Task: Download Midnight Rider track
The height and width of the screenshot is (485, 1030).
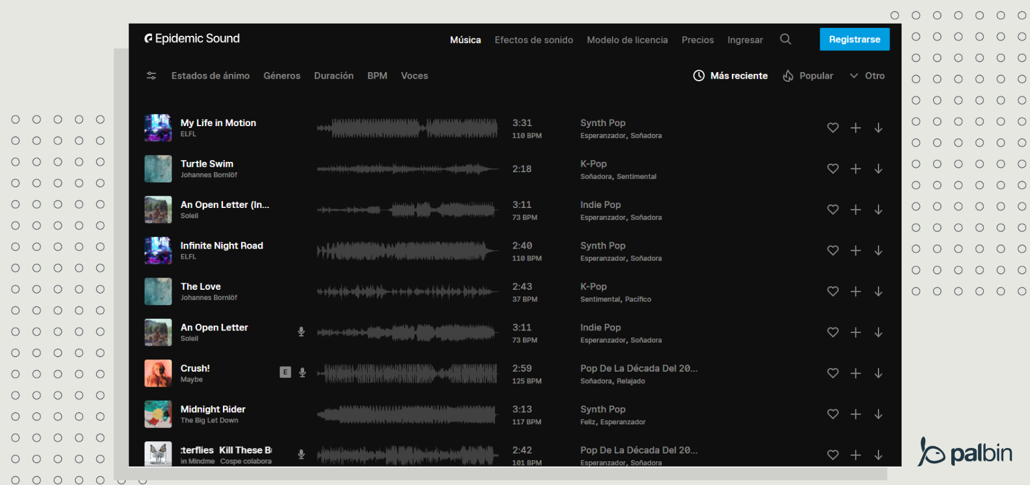Action: tap(878, 414)
